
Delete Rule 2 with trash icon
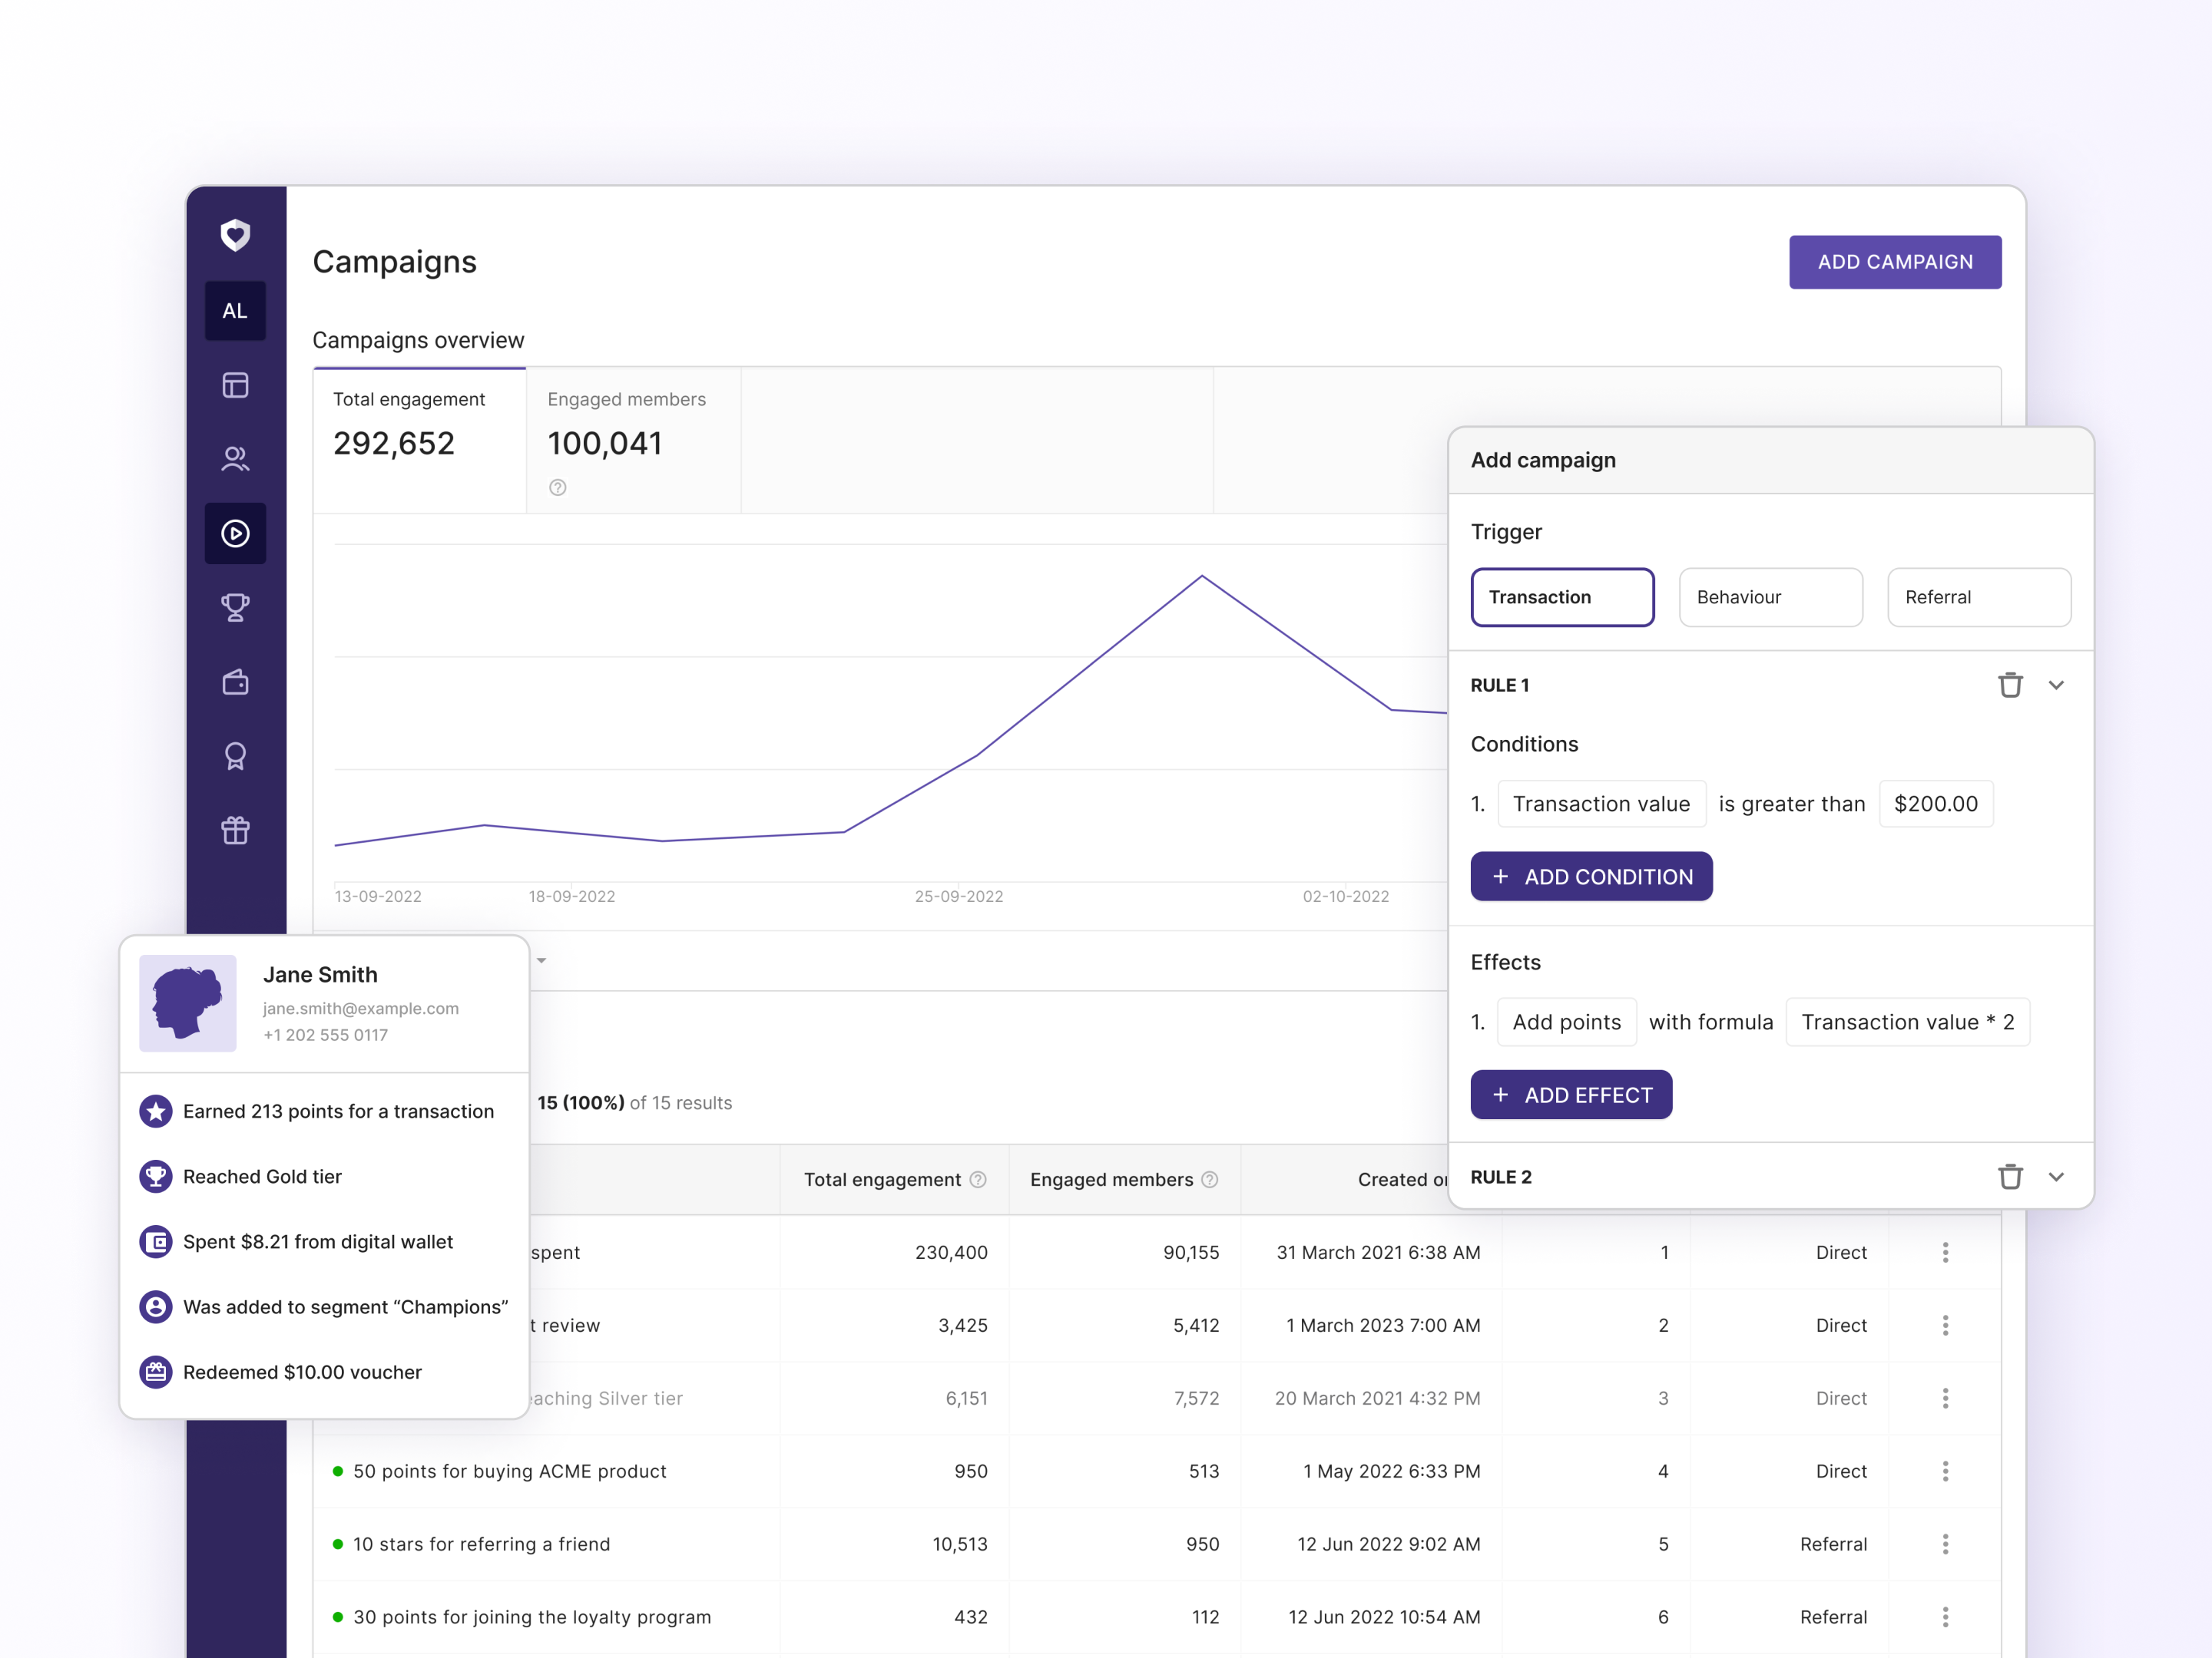point(2010,1177)
